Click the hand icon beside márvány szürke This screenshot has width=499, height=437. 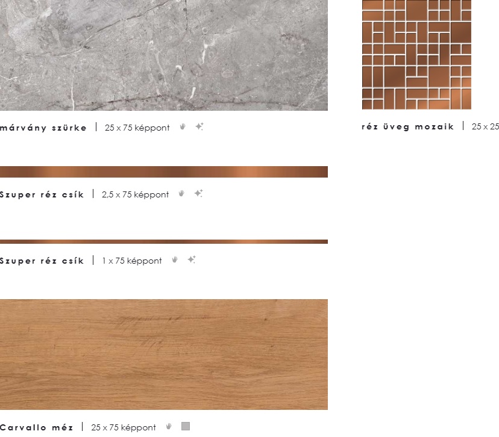pos(183,127)
